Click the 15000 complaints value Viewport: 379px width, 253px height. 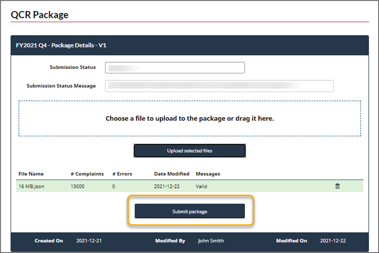[77, 186]
